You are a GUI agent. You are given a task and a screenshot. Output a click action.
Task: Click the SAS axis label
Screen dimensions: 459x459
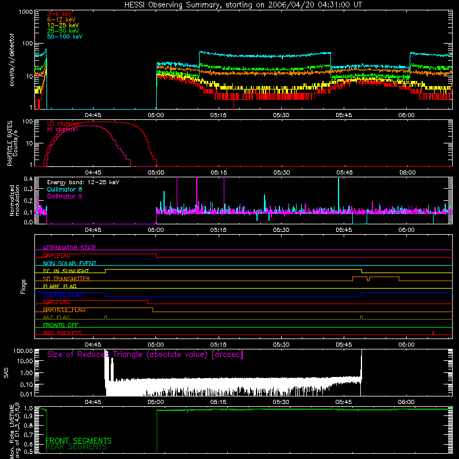tap(6, 373)
